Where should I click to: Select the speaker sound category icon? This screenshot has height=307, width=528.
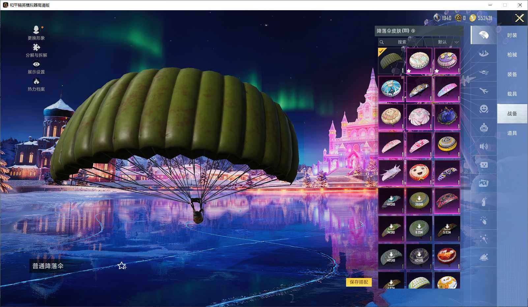point(484,146)
